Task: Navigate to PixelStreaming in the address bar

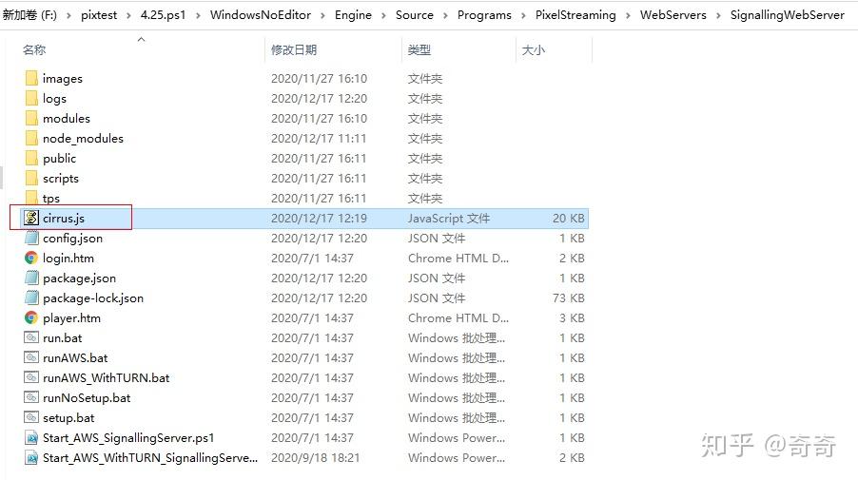Action: tap(575, 15)
